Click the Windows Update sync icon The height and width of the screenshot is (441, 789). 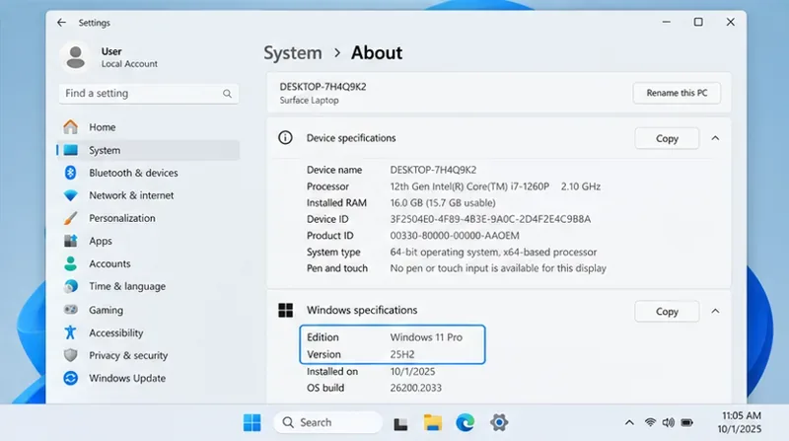coord(70,378)
